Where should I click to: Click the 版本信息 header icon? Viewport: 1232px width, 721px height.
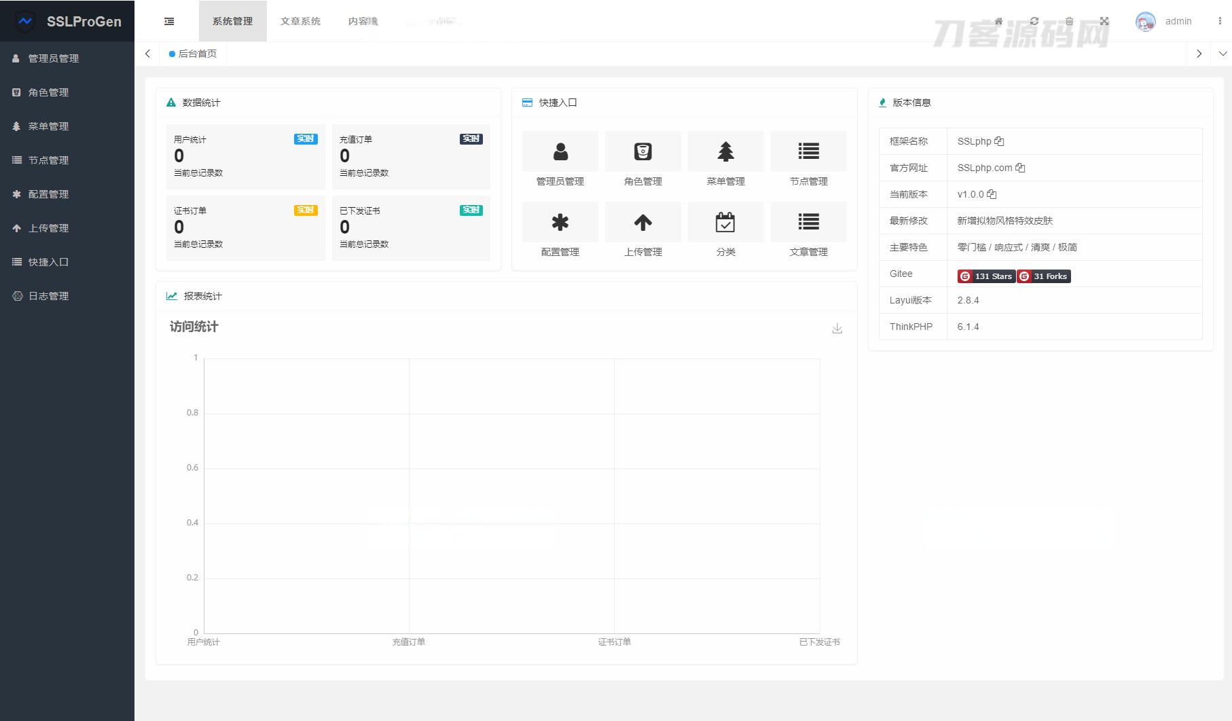click(x=882, y=103)
